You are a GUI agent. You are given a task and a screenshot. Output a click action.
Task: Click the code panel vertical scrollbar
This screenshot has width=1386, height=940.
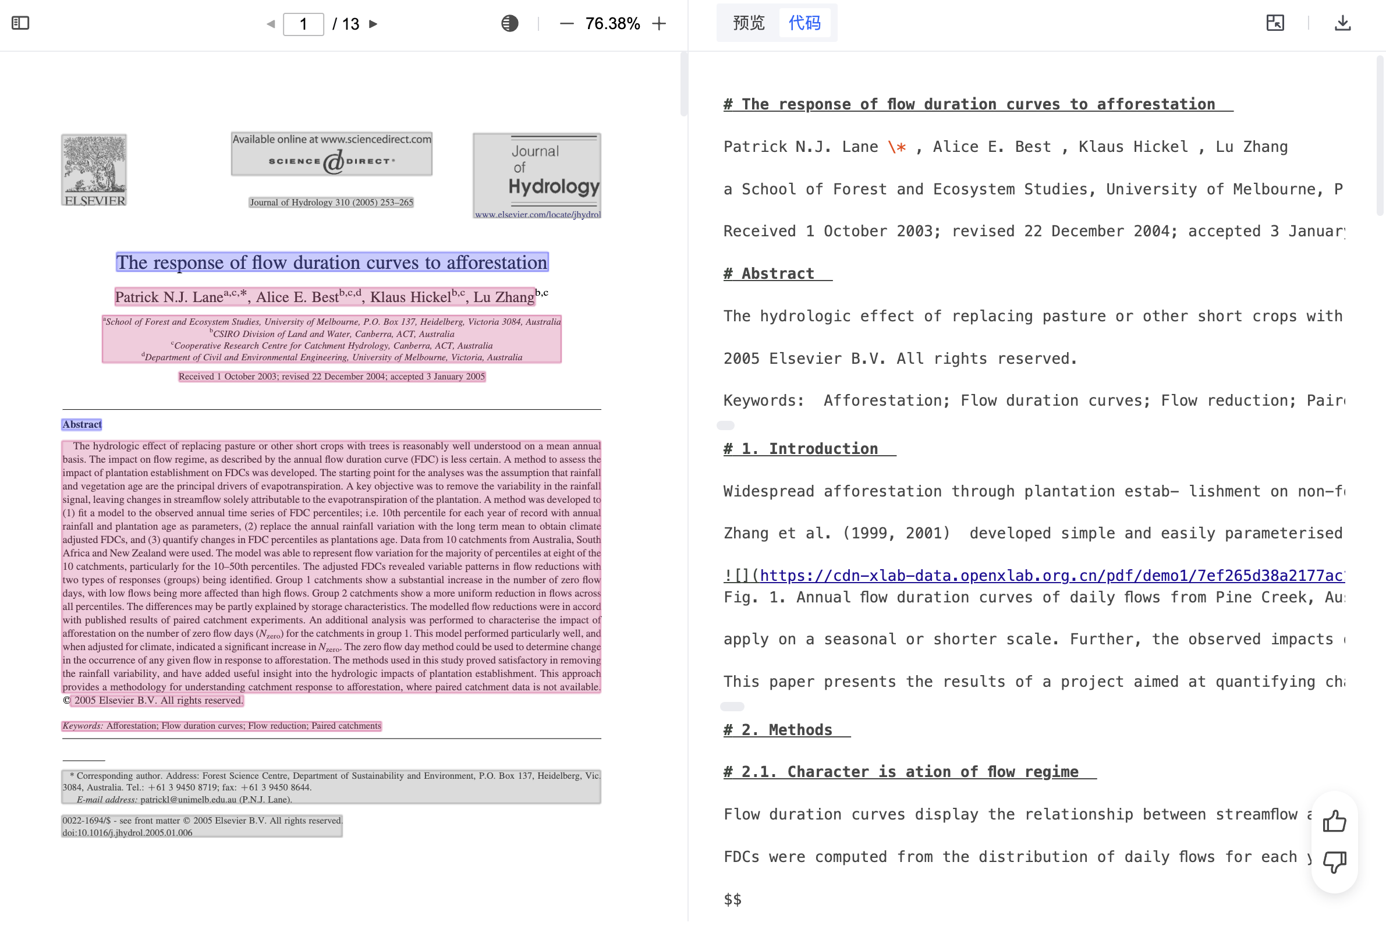click(x=1380, y=136)
